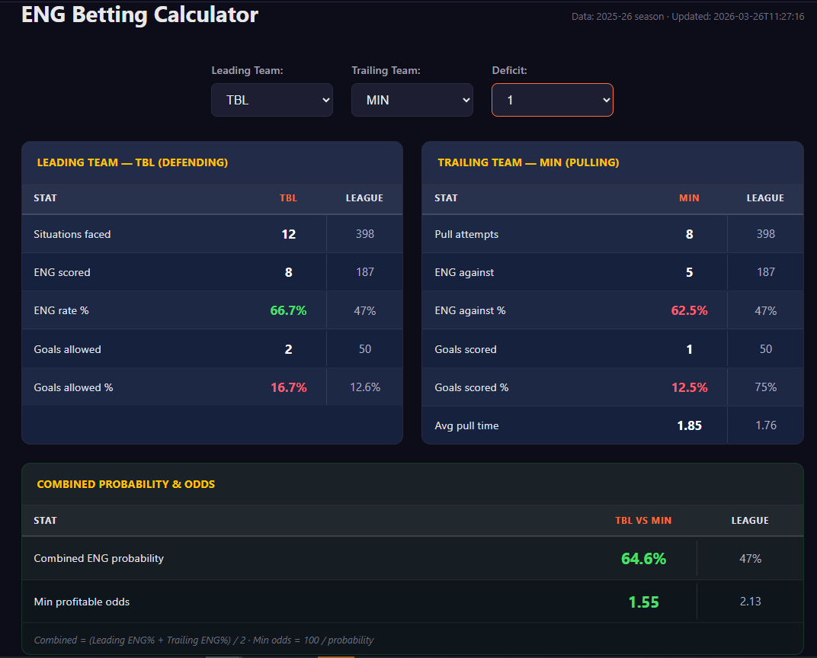The height and width of the screenshot is (658, 817).
Task: Click the TBL value "2" for Goals allowed
Action: click(288, 350)
